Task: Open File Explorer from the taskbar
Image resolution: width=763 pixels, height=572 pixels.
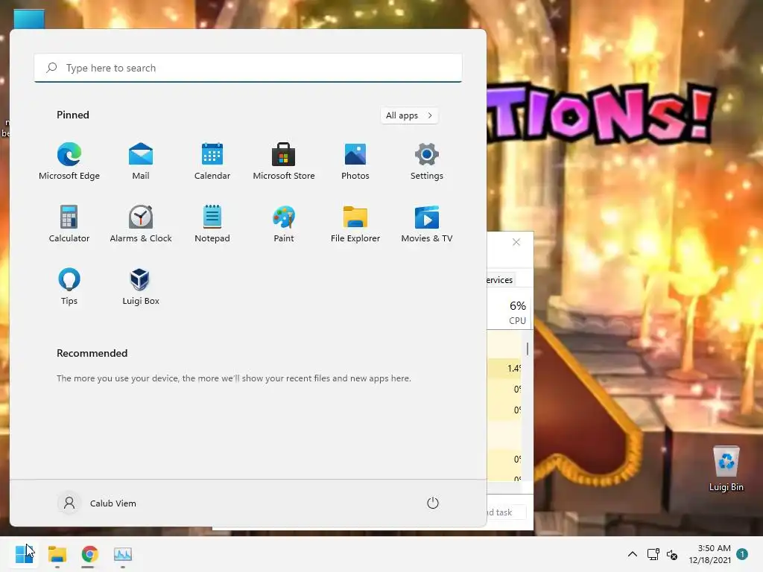Action: (x=57, y=554)
